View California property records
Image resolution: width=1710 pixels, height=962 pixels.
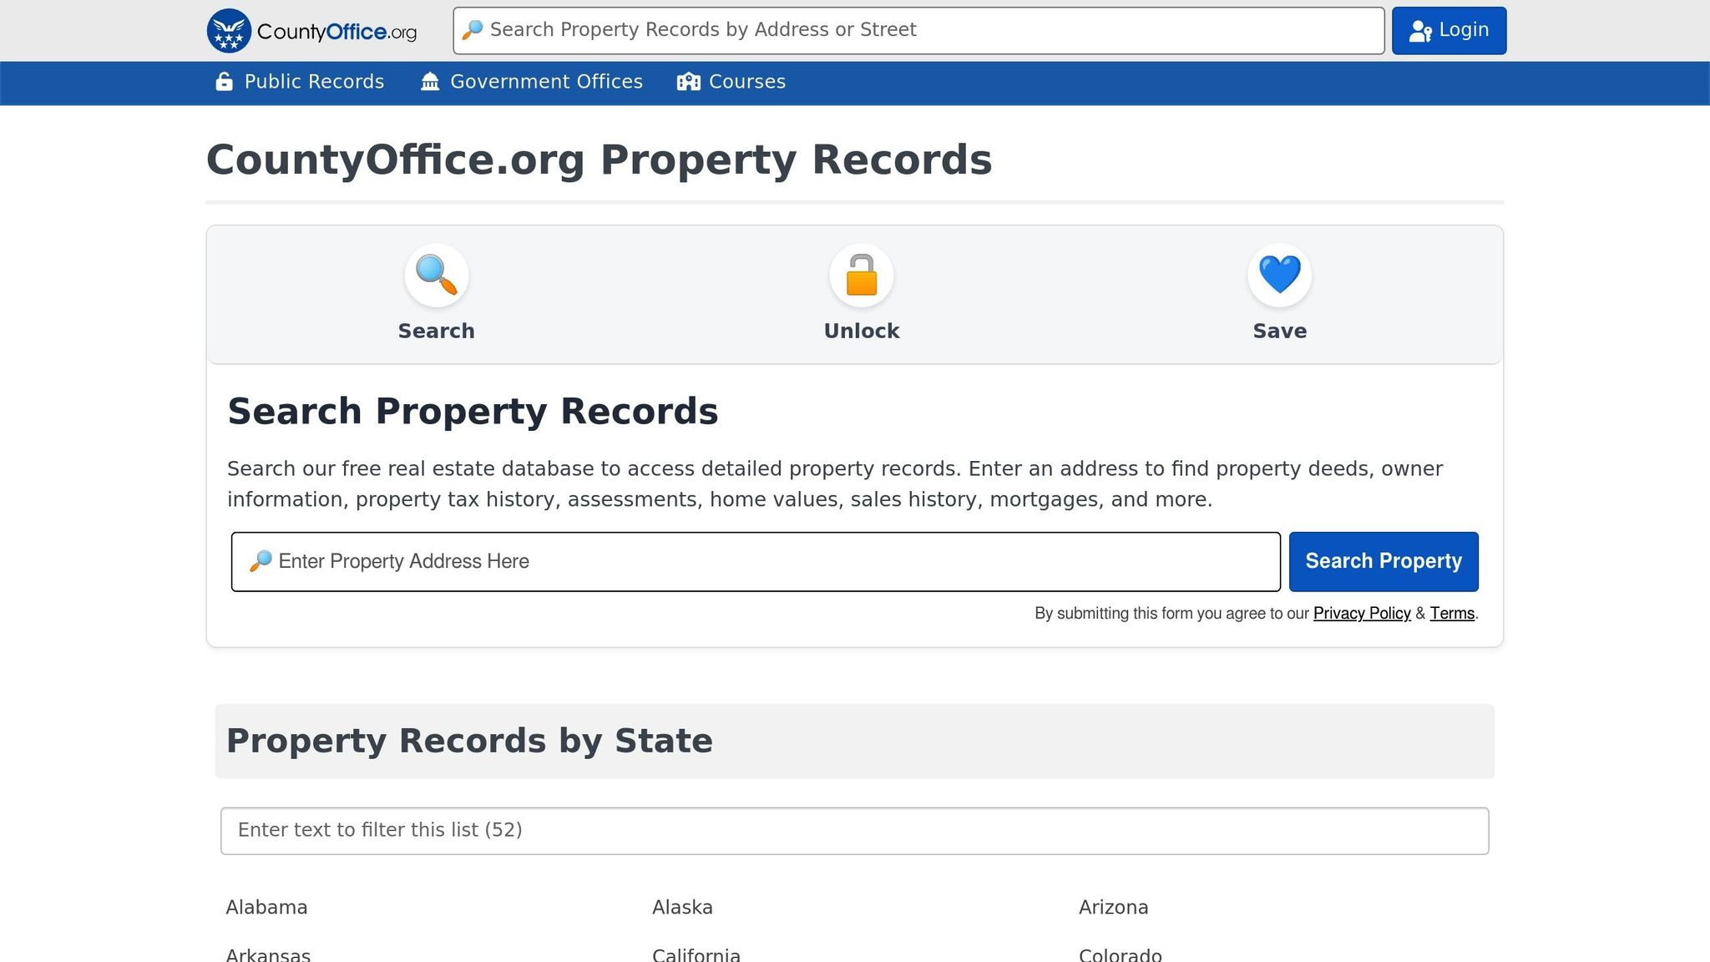tap(696, 953)
